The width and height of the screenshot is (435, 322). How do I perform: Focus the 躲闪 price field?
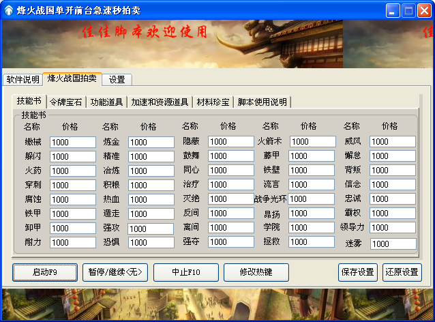coord(73,156)
